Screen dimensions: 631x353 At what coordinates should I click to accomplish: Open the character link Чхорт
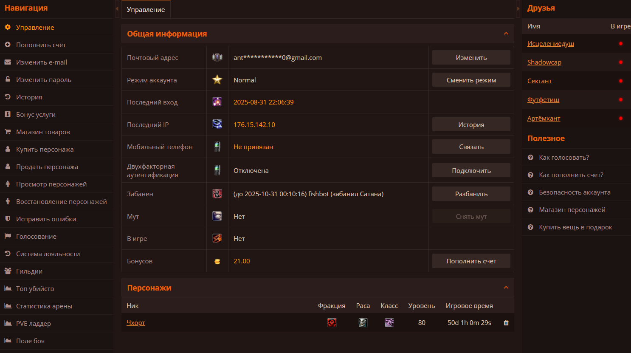[x=136, y=323]
